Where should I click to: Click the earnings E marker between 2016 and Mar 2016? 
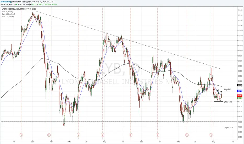pyautogui.click(x=187, y=135)
